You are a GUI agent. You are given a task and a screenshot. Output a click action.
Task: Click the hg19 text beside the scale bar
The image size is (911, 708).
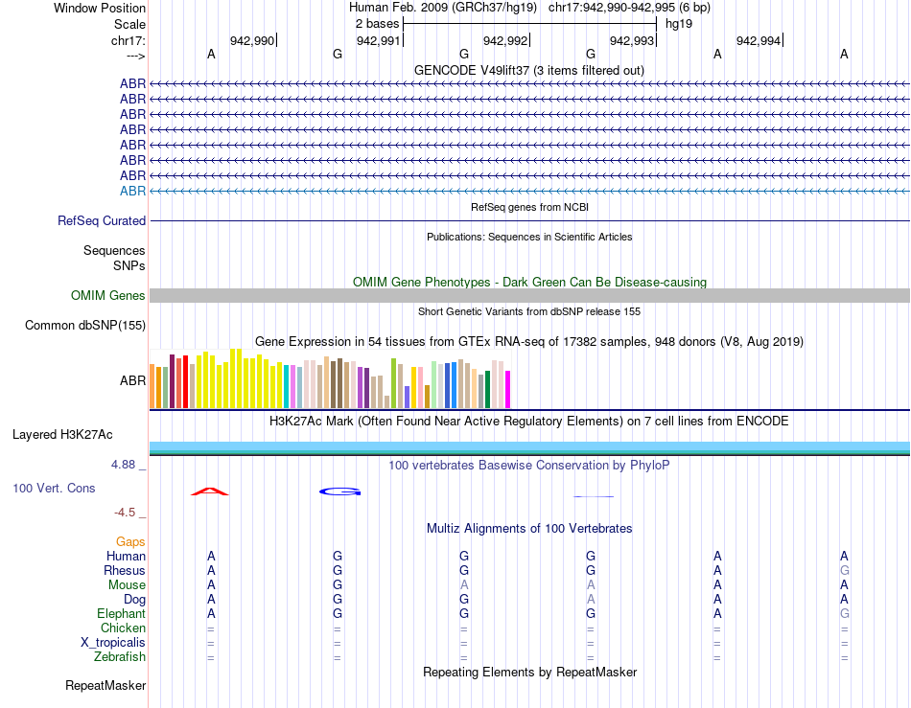pos(678,24)
